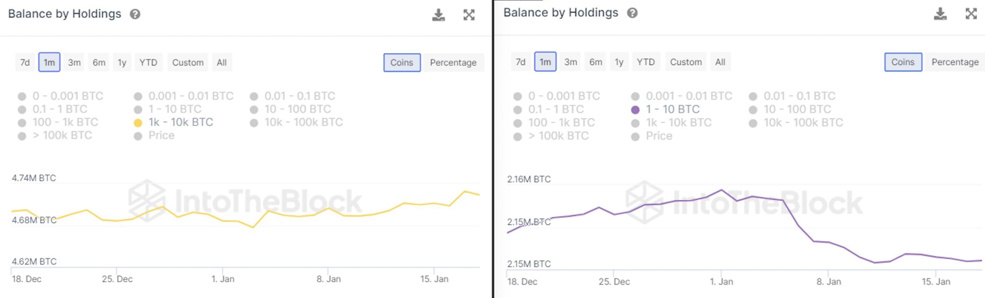Show 10k - 100k BTC series on left chart
Viewport: 985px width, 298px height.
tap(303, 122)
